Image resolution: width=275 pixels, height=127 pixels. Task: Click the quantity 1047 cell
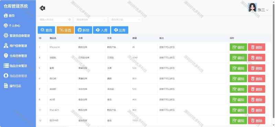click(x=135, y=58)
